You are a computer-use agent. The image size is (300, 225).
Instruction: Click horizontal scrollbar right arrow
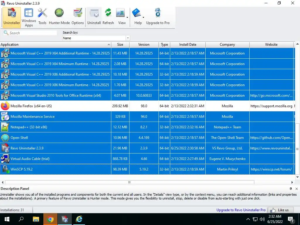[x=292, y=182]
